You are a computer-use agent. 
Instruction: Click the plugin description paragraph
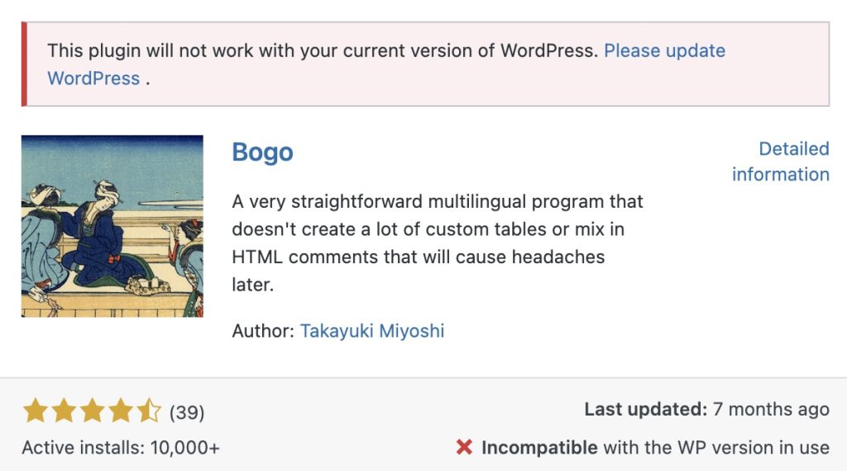tap(438, 243)
